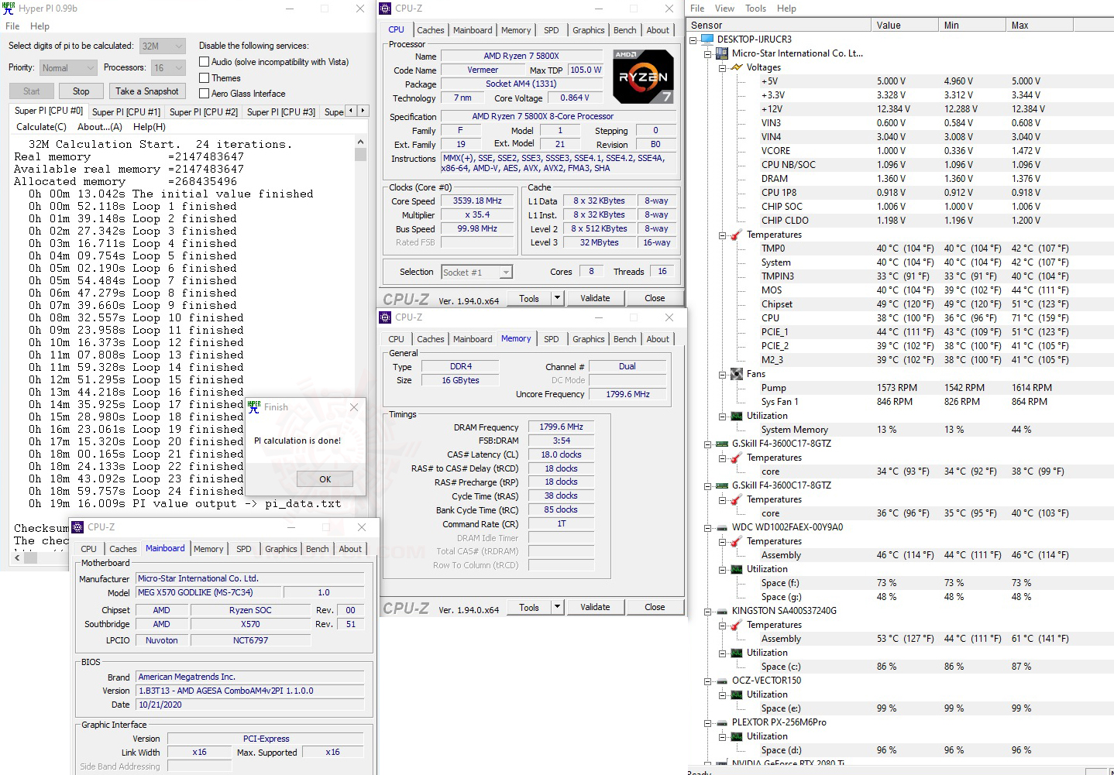The height and width of the screenshot is (775, 1114).
Task: Click the Fans category icon in HWMonitor
Action: point(737,374)
